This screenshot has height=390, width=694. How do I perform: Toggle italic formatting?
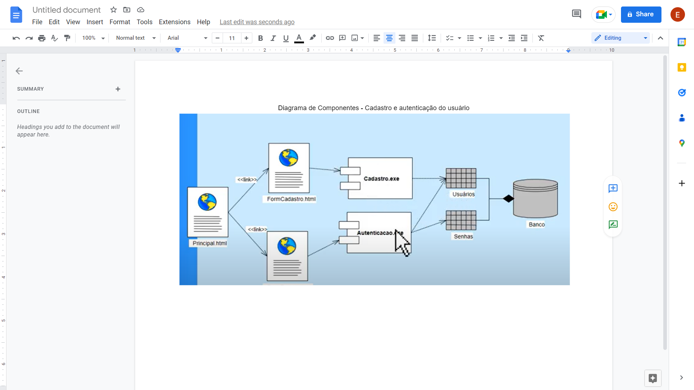point(273,38)
